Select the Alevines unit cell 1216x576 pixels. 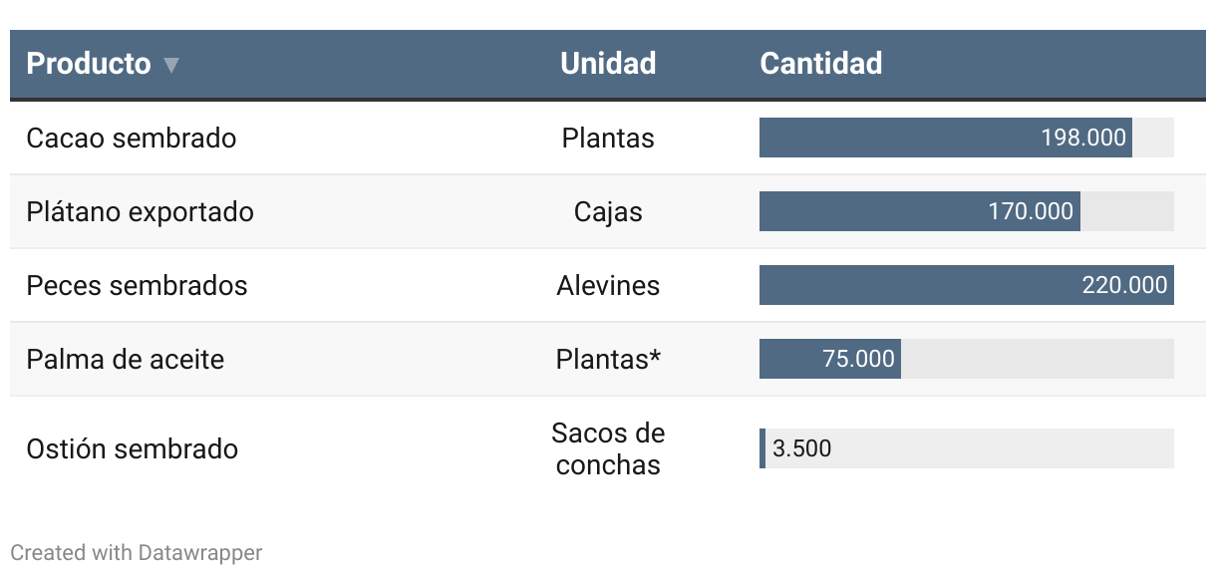tap(608, 285)
